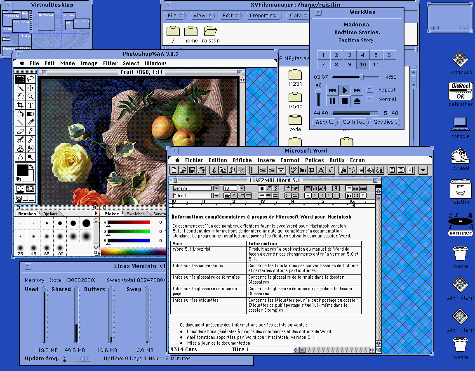The height and width of the screenshot is (371, 475).
Task: Expand the Titre 1 style dropdown
Action: click(x=216, y=196)
